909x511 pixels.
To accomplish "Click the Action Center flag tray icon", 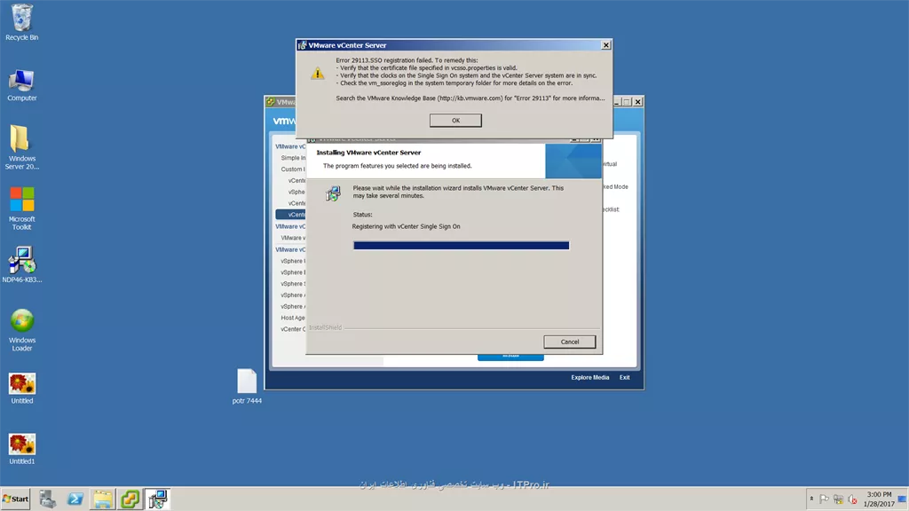I will (x=824, y=499).
